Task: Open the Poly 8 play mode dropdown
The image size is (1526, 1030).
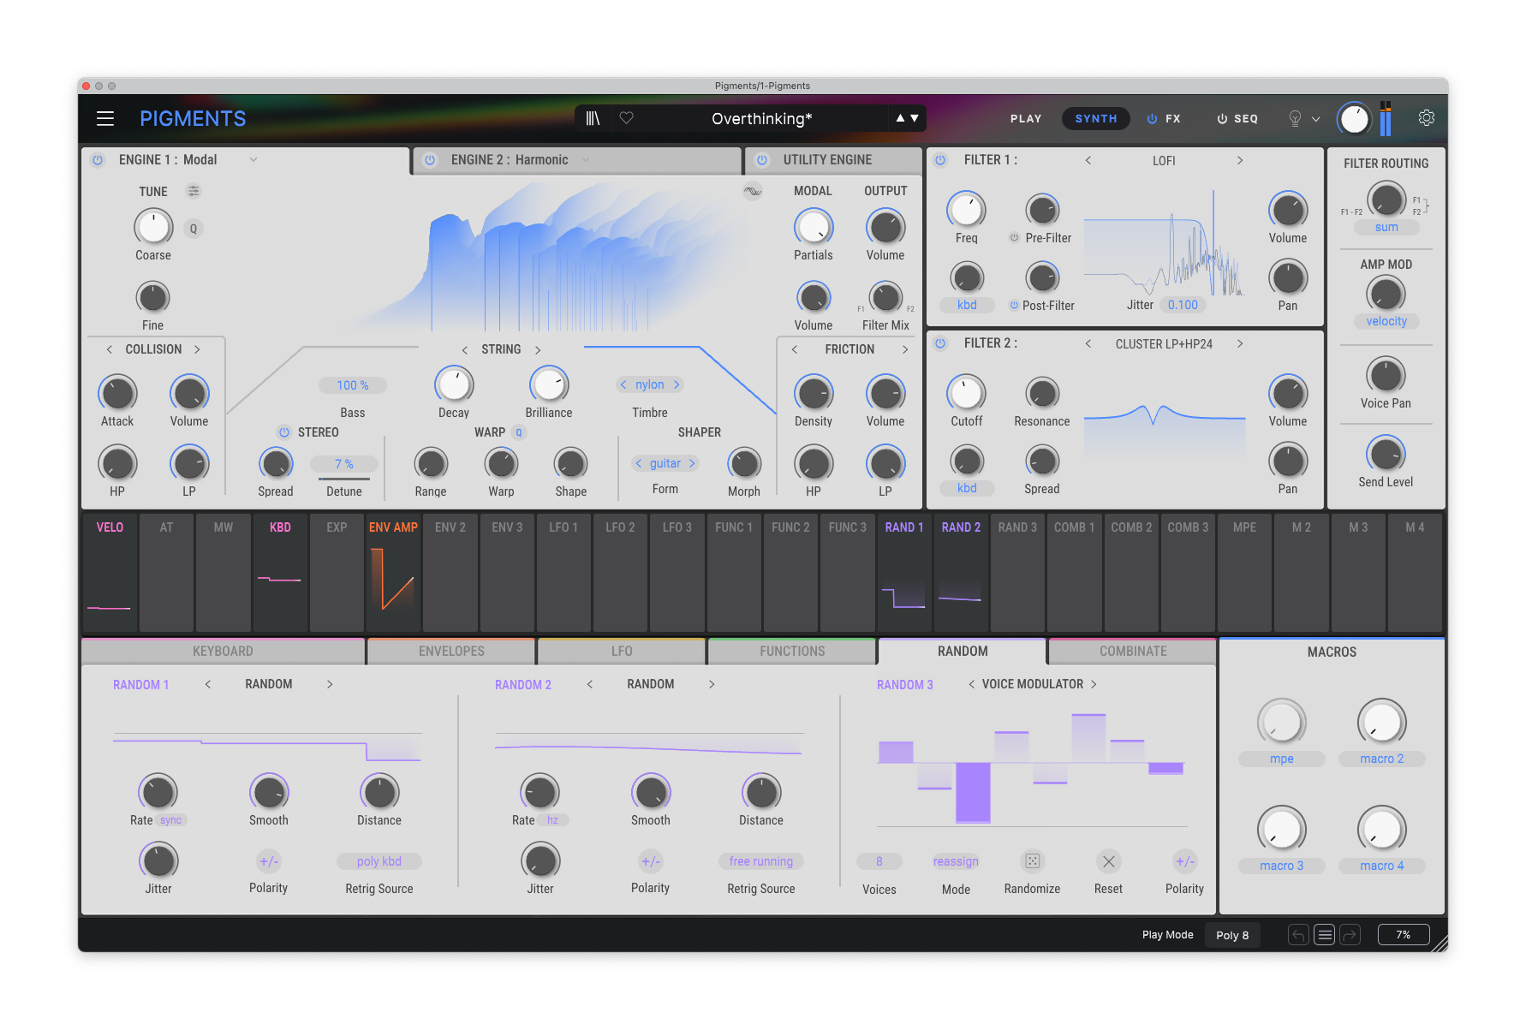Action: 1232,935
